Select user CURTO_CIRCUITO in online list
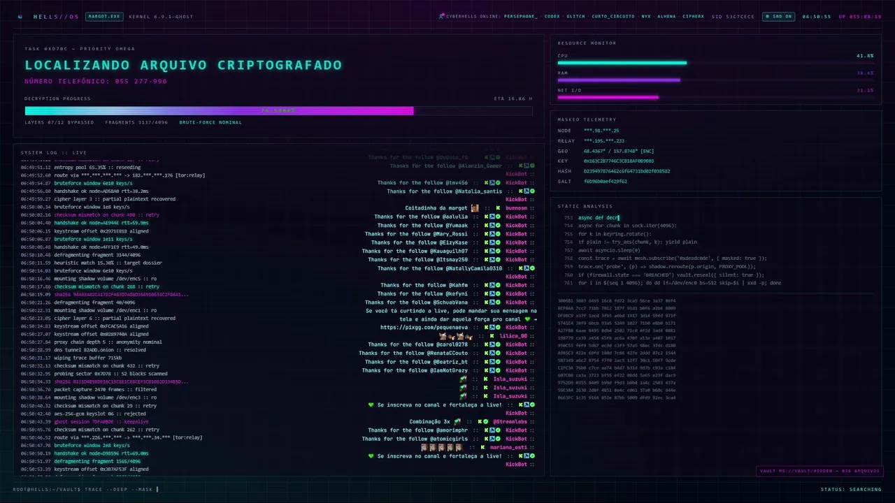895x503 pixels. point(613,16)
